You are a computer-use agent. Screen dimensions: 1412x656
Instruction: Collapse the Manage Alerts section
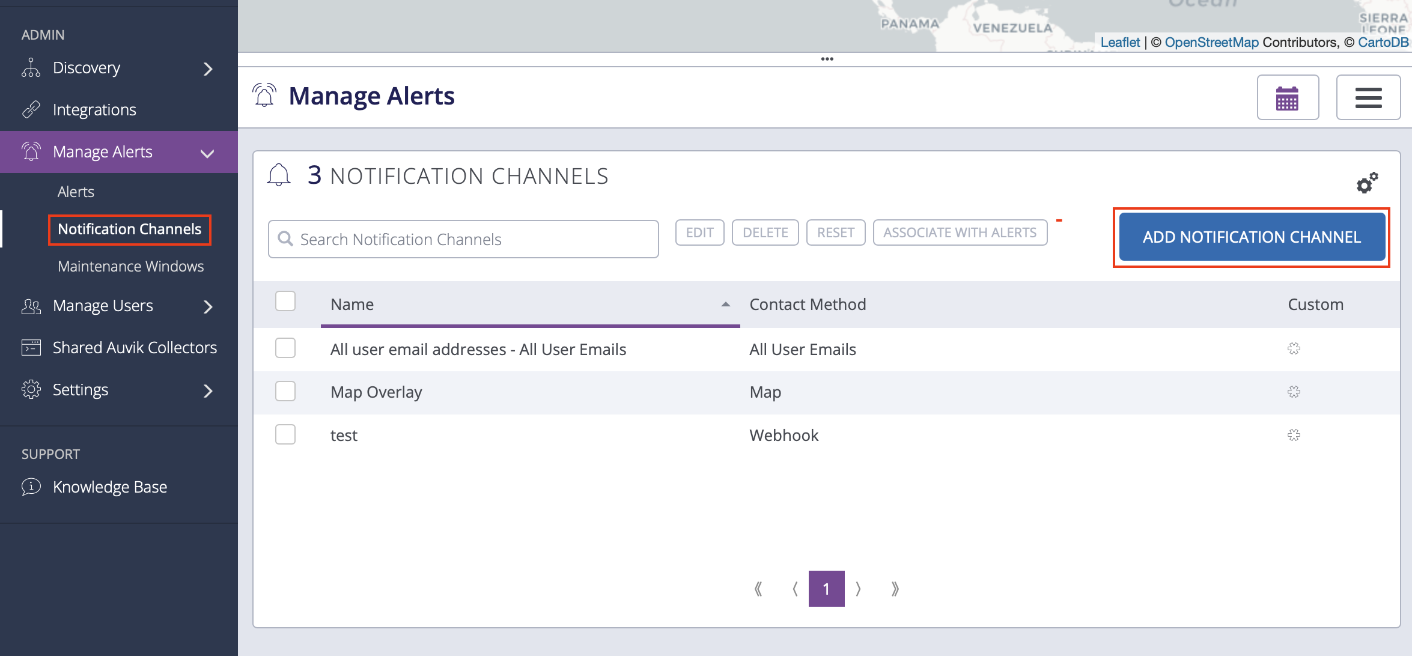pos(207,153)
